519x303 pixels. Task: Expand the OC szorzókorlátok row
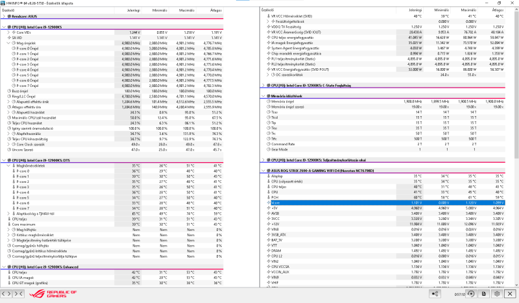268,75
